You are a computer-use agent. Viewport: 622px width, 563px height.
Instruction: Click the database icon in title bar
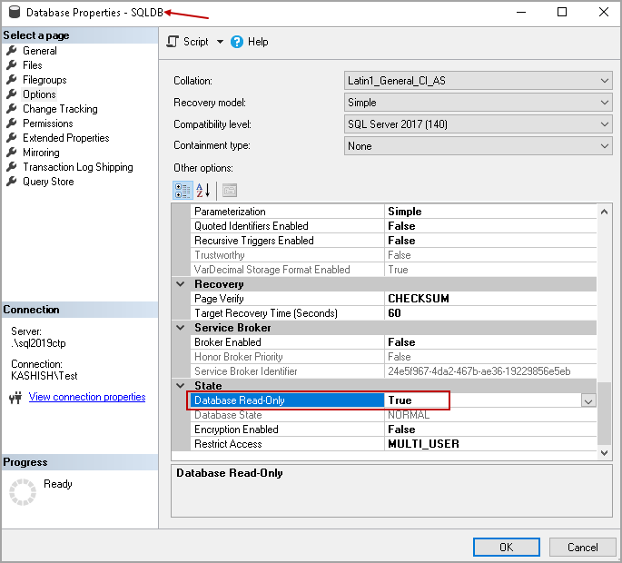[x=13, y=13]
